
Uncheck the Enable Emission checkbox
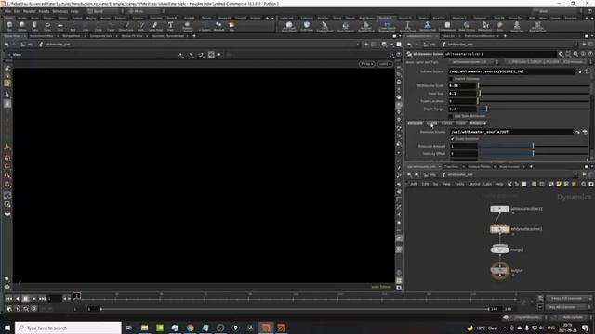coord(453,139)
